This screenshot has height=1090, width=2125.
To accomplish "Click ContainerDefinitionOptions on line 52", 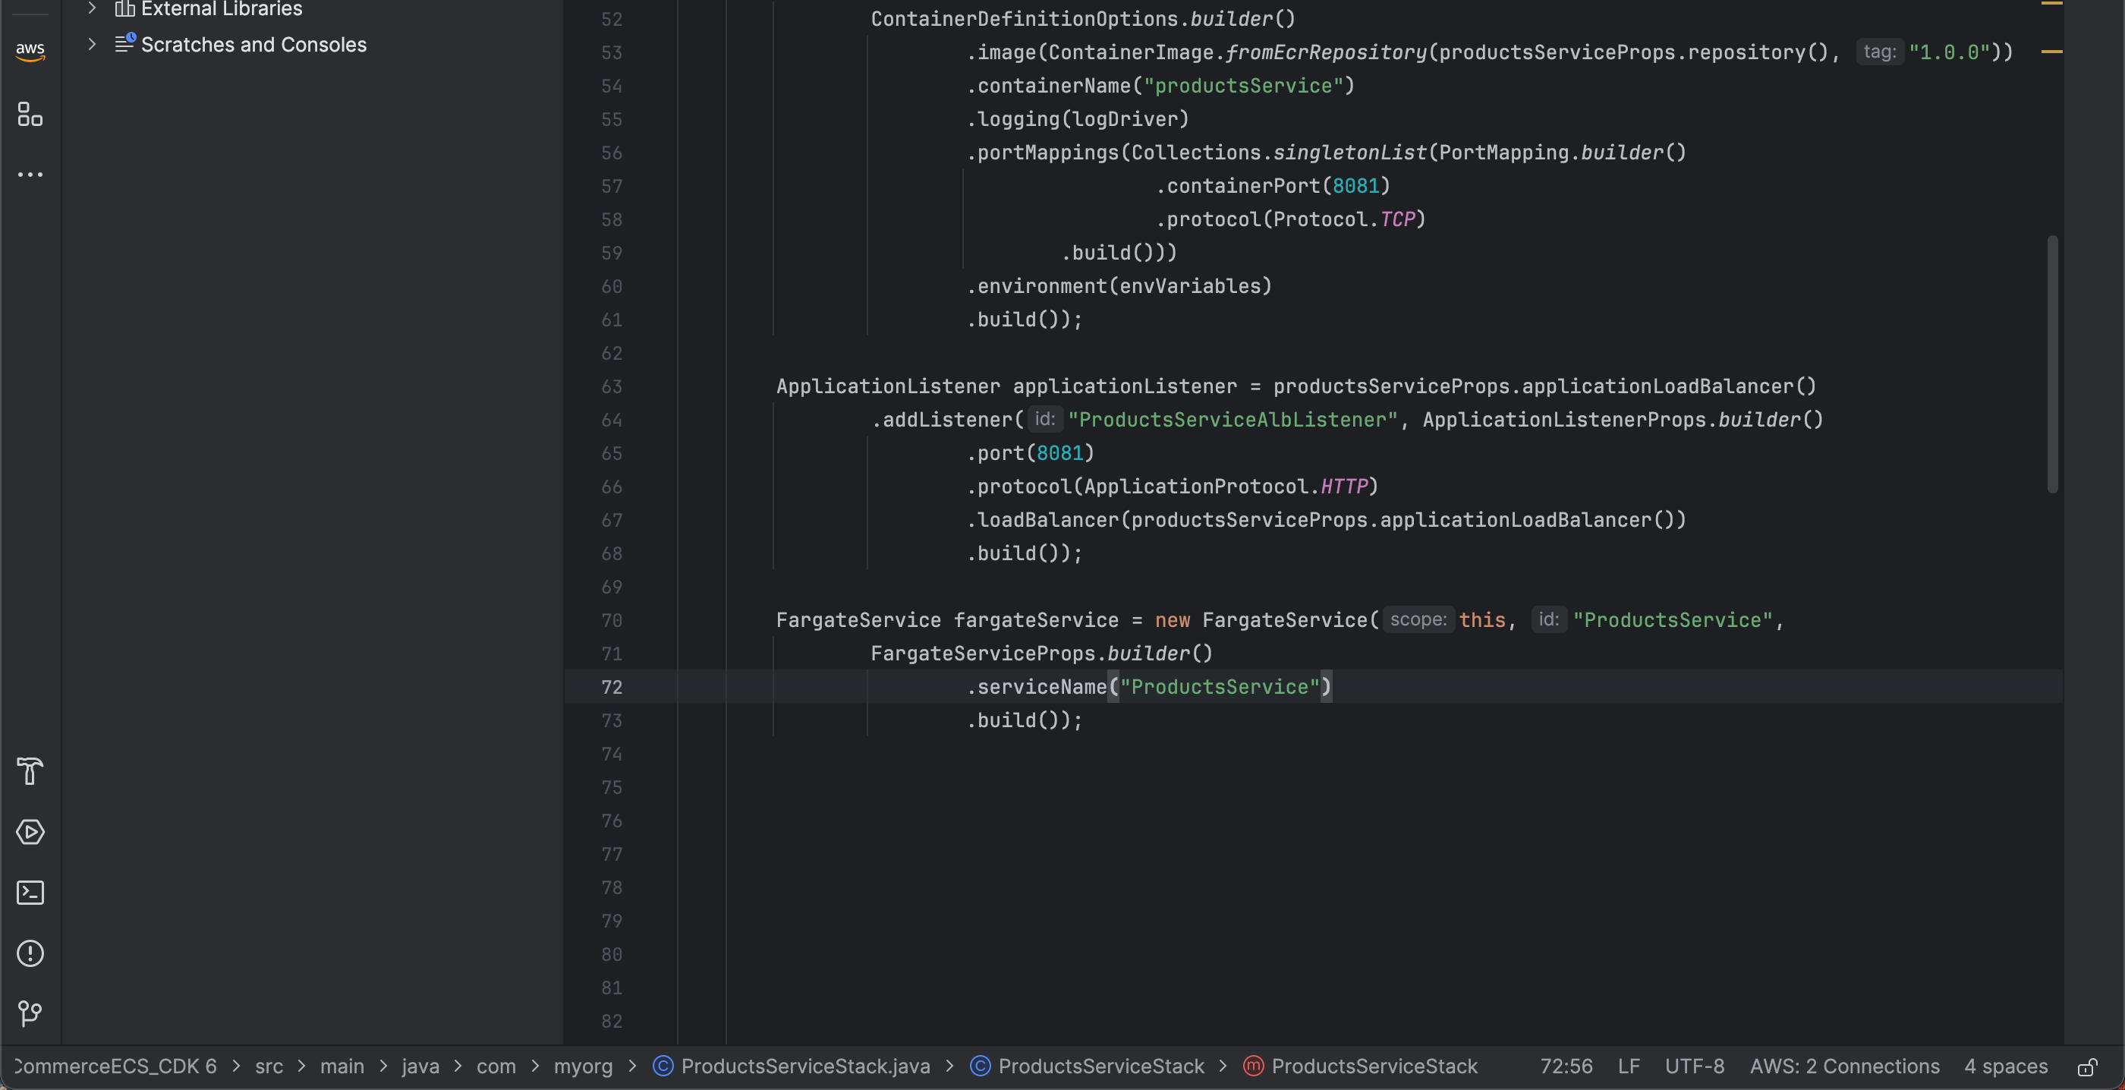I will click(1024, 19).
